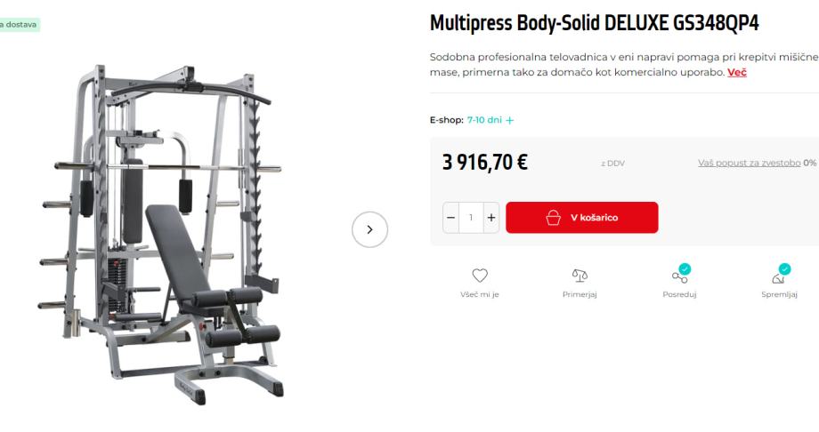Open the Vaš popust za zvestobo link

pos(749,164)
